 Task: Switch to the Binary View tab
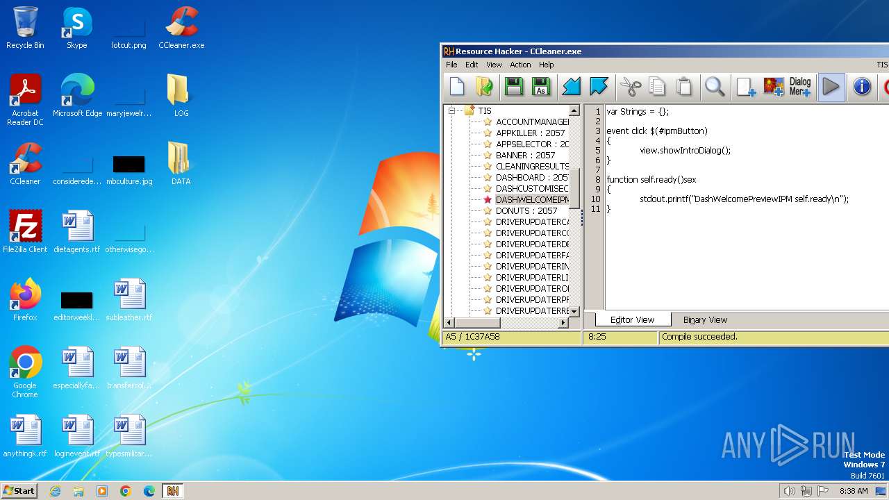pyautogui.click(x=705, y=320)
